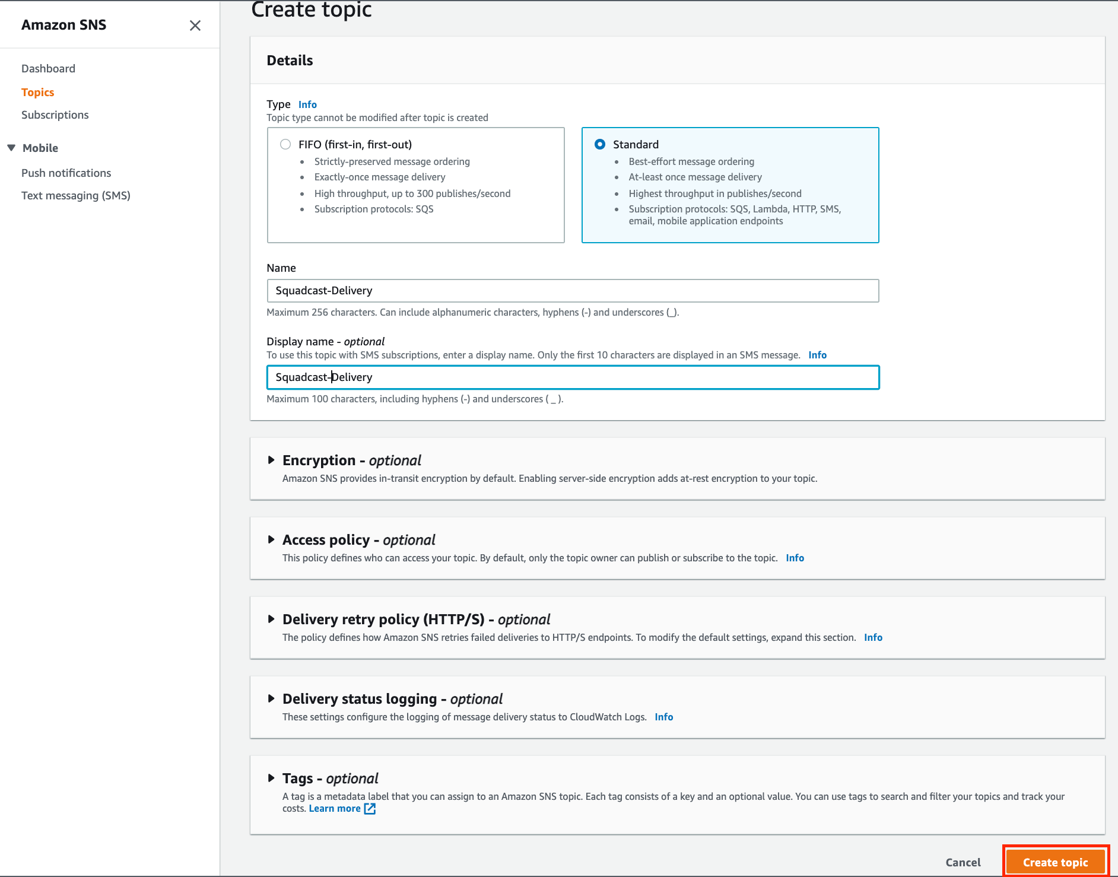Expand the Encryption optional section
1118x877 pixels.
(x=271, y=460)
